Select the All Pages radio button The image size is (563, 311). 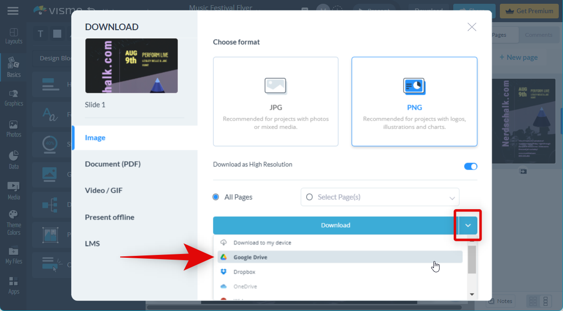(216, 197)
